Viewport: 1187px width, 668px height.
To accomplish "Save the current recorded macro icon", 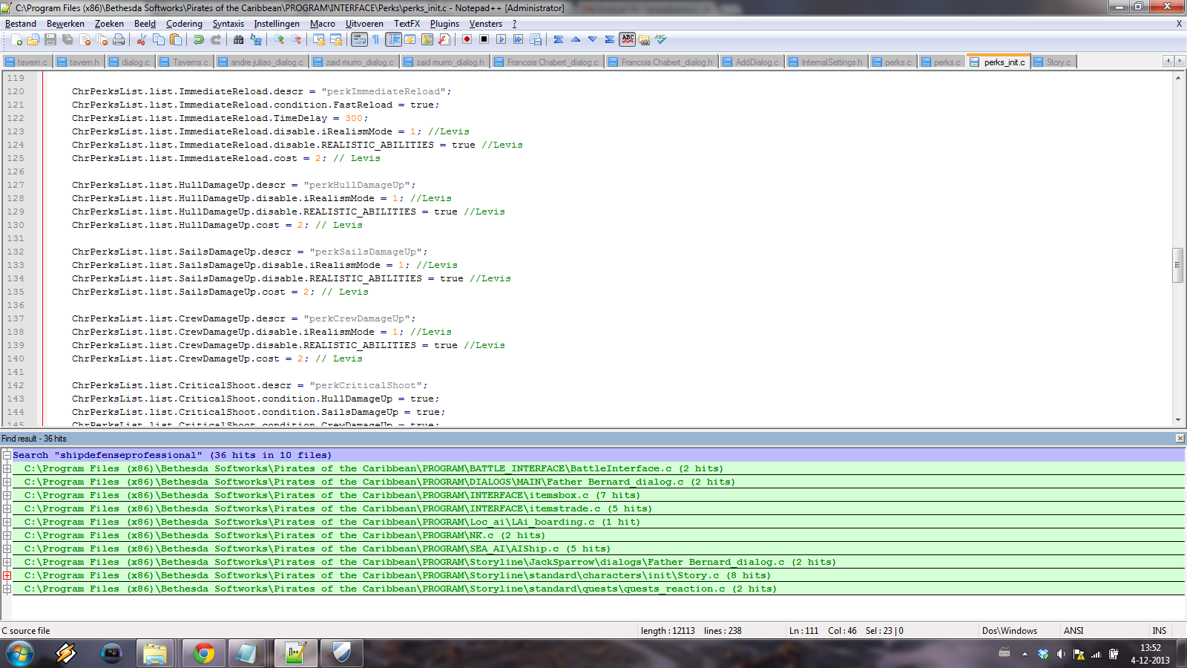I will coord(535,39).
